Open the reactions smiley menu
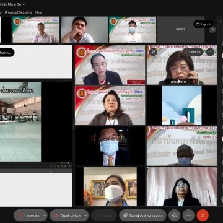223x223 pixels. click(x=175, y=216)
